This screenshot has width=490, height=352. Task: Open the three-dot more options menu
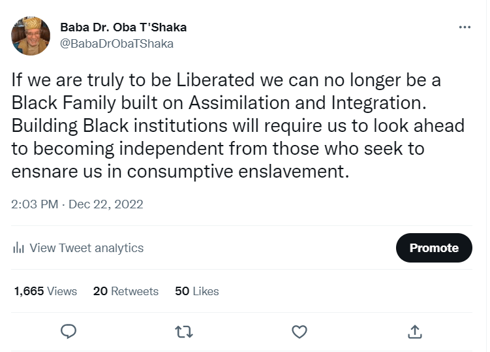(x=465, y=27)
